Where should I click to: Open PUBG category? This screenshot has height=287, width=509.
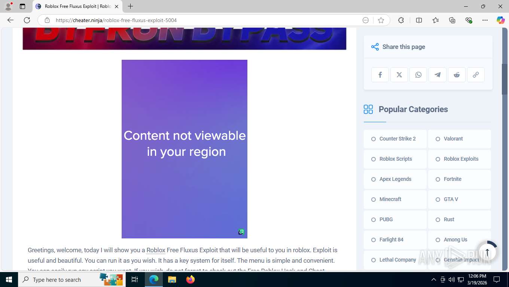[395, 219]
